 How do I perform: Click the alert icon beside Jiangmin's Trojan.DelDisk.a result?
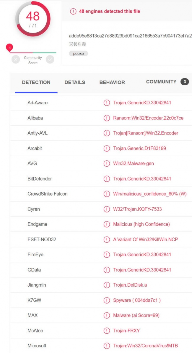[x=107, y=285]
